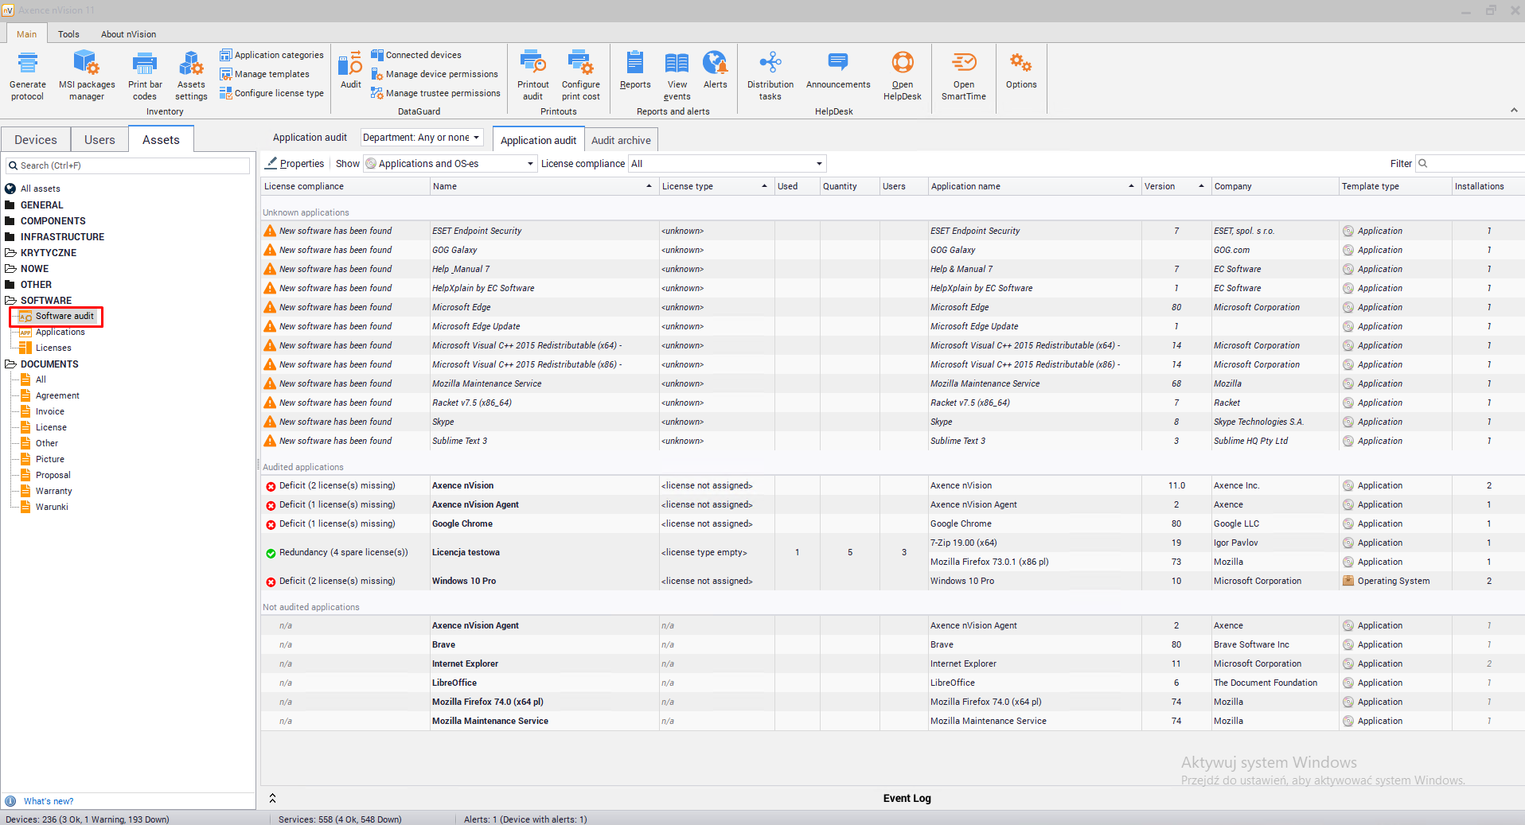Switch to the Audit archive tab
This screenshot has width=1525, height=825.
[x=621, y=140]
